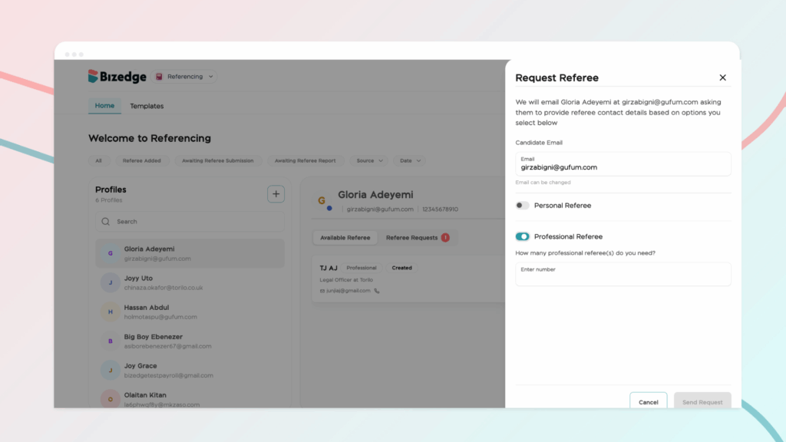Image resolution: width=786 pixels, height=442 pixels.
Task: Select Joyy Uto profile row
Action: tap(190, 282)
